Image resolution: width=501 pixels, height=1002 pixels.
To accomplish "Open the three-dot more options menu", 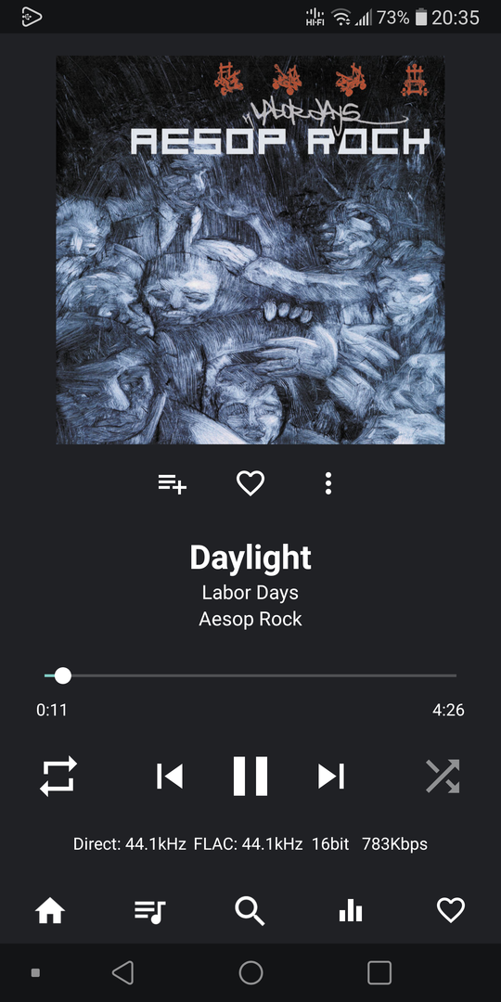I will point(328,483).
